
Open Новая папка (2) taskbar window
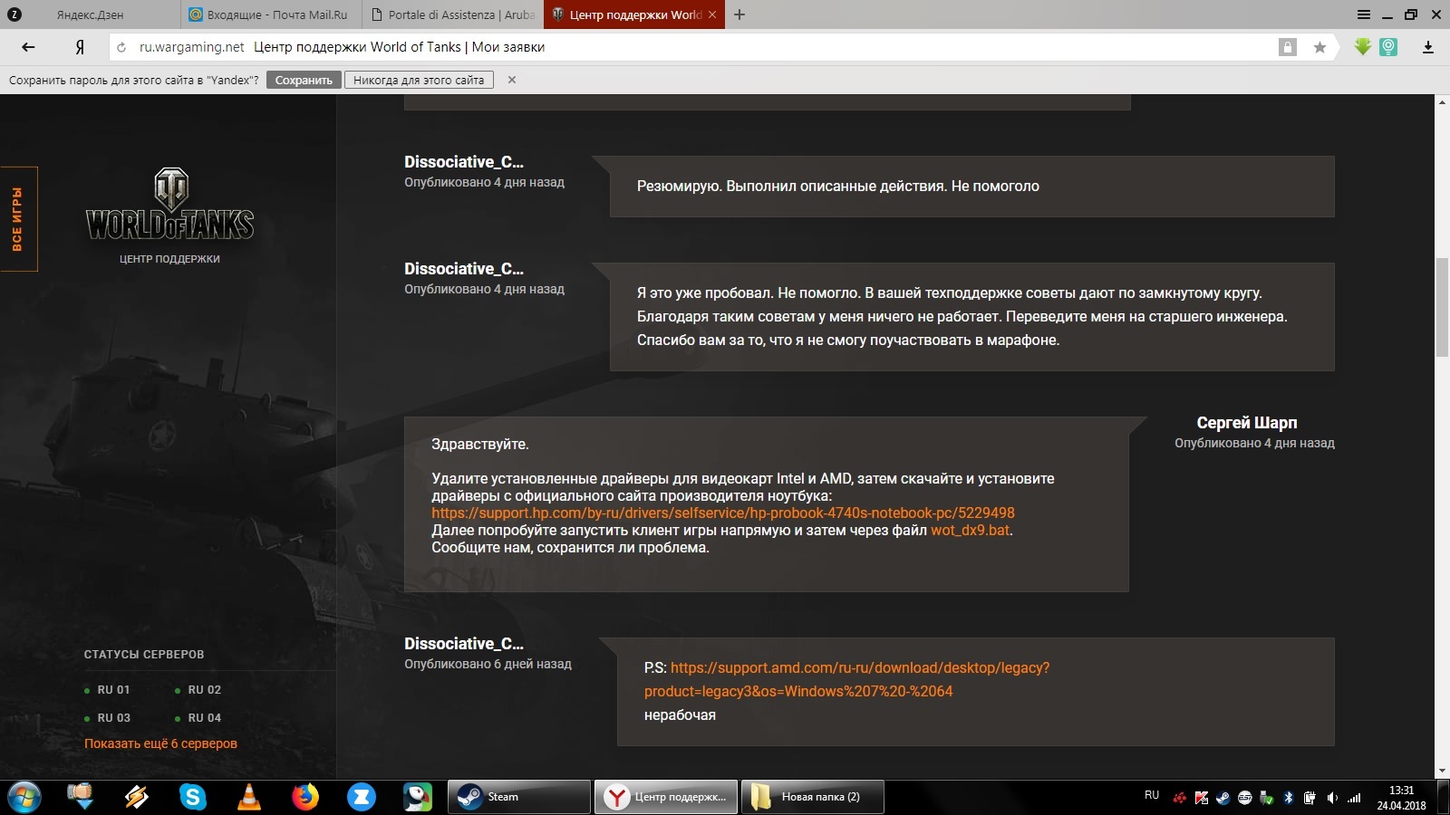pos(813,797)
